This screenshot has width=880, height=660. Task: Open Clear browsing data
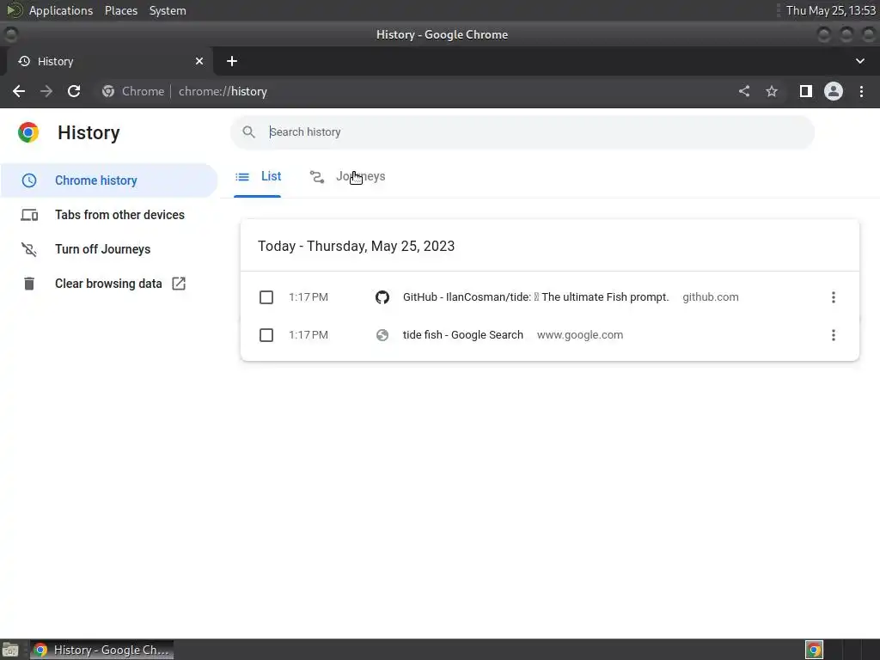pyautogui.click(x=109, y=284)
